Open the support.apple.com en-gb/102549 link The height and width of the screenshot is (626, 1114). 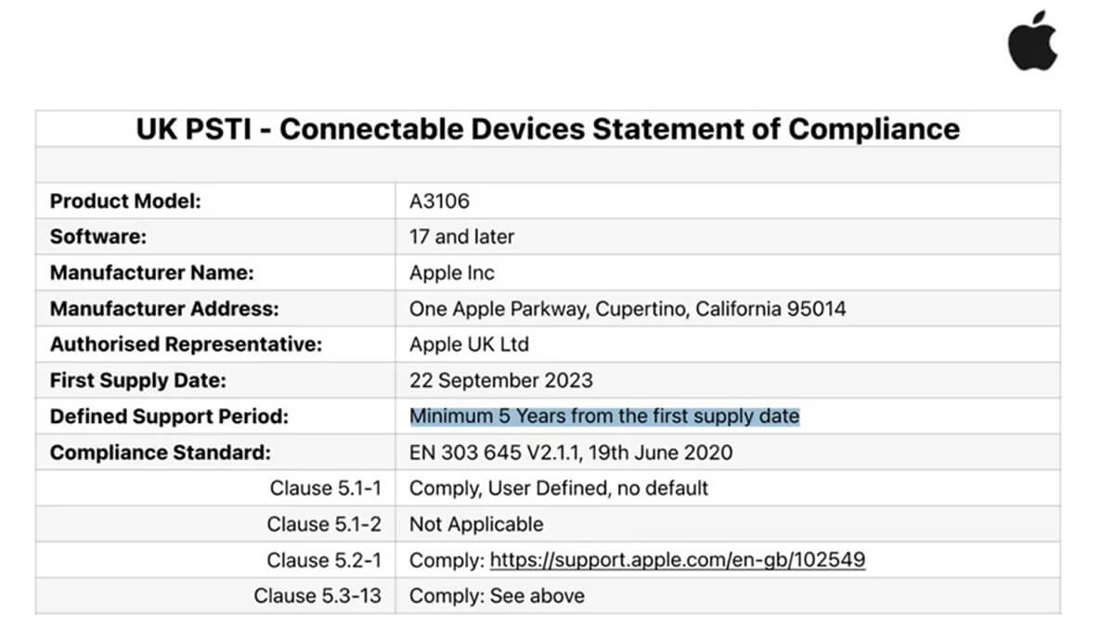[678, 560]
